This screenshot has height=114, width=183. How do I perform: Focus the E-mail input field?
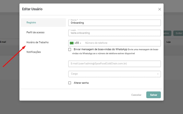(114, 64)
